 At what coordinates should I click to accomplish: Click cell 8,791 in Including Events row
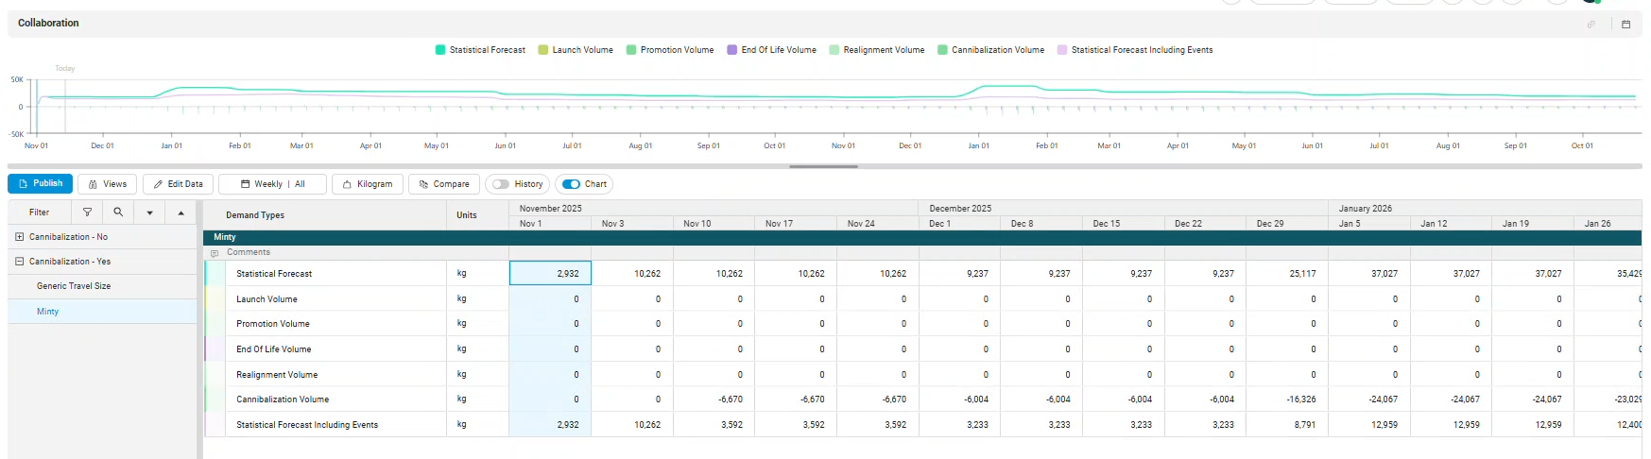point(1287,425)
